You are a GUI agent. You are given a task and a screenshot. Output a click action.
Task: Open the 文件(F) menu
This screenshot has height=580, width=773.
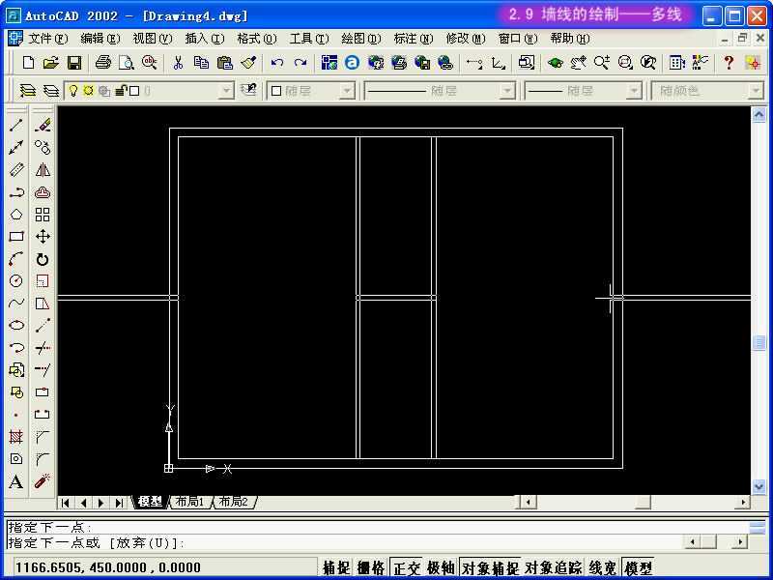[x=47, y=39]
